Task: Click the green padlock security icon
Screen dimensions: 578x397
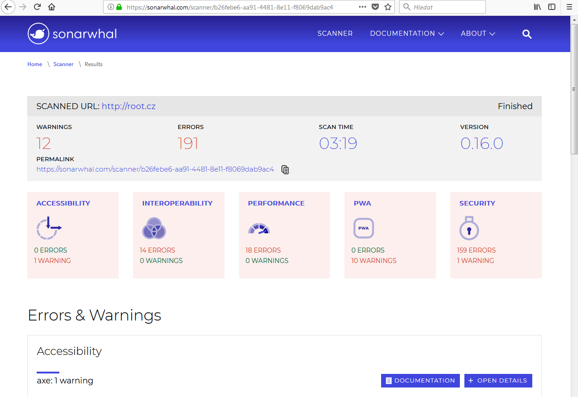Action: [119, 7]
